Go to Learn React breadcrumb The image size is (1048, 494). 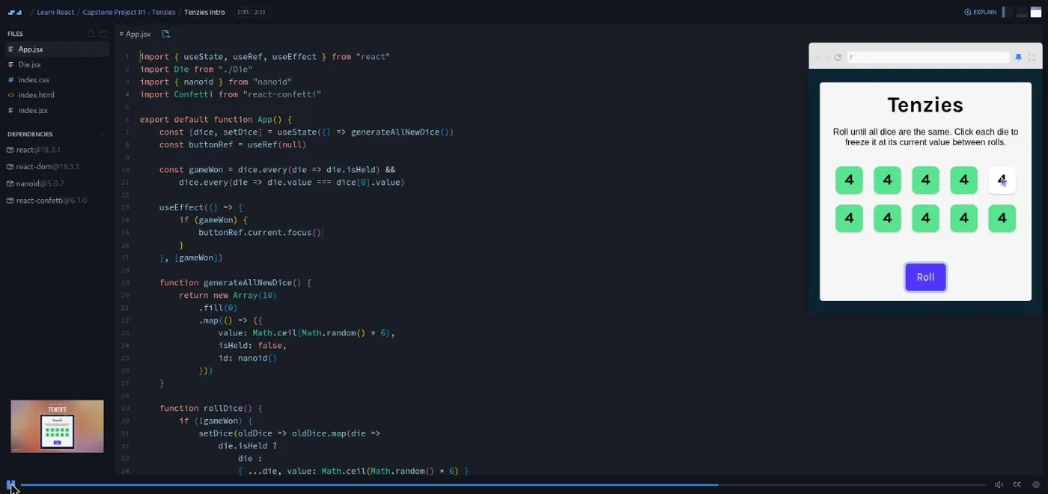pyautogui.click(x=55, y=12)
